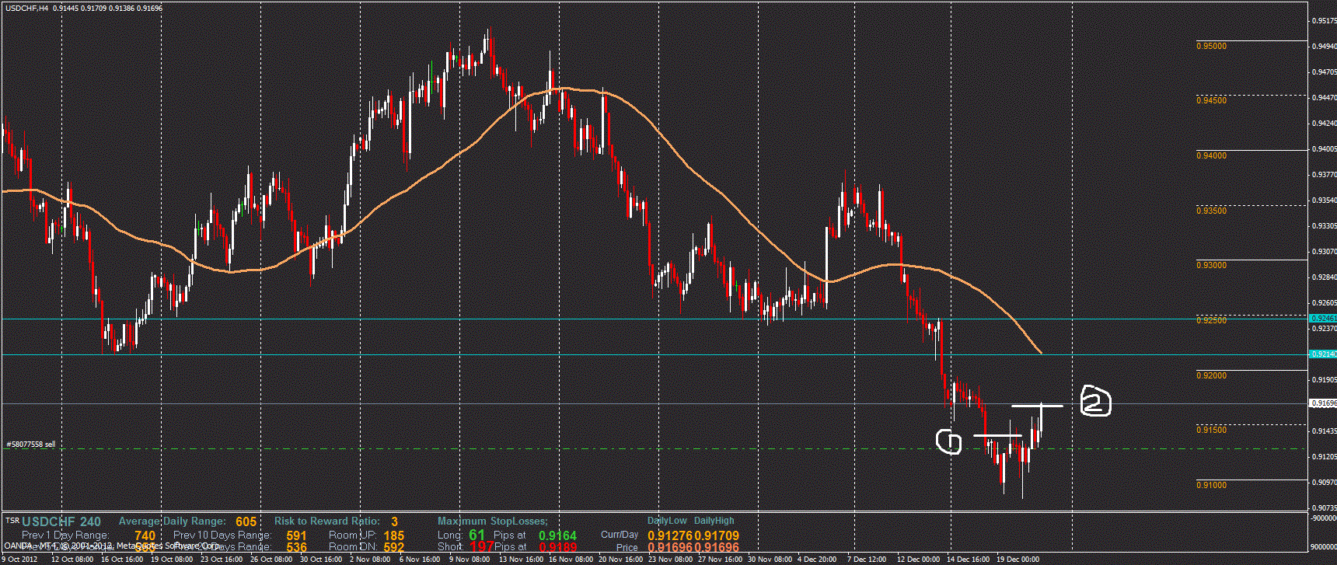Image resolution: width=1337 pixels, height=565 pixels.
Task: Click the 0.92000 round-number level label
Action: coord(1211,376)
